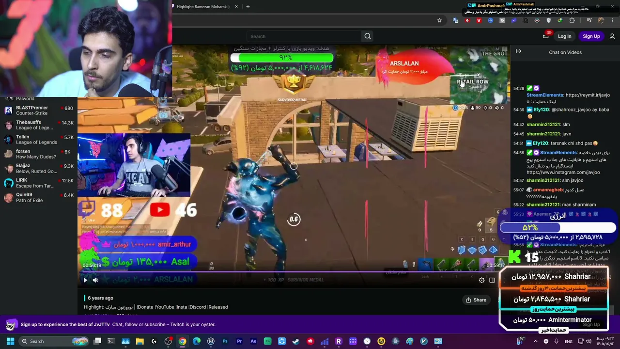
Task: Launch Premiere Pro from the taskbar
Action: tap(239, 341)
